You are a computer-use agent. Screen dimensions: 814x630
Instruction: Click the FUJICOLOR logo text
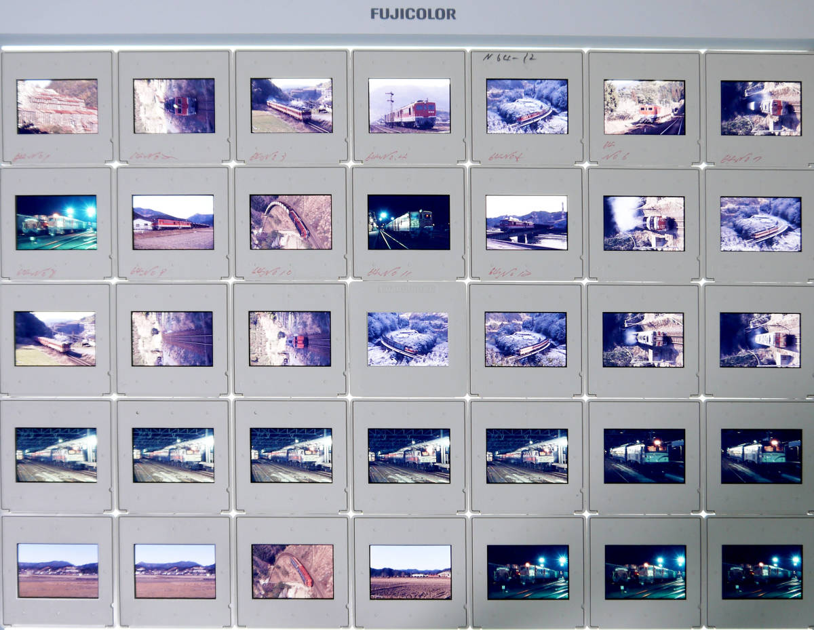pos(412,12)
